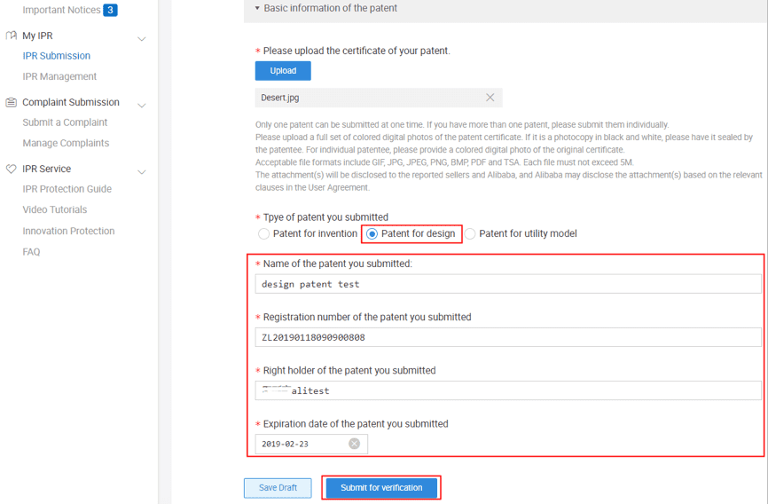This screenshot has width=768, height=504.
Task: Click the Save Draft button
Action: tap(278, 488)
